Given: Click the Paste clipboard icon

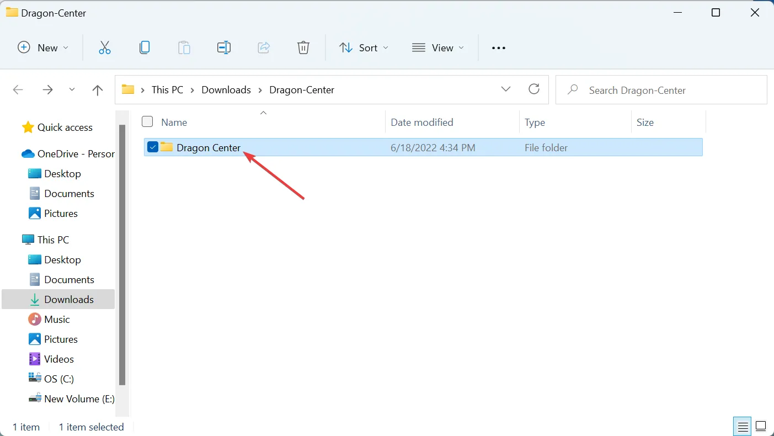Looking at the screenshot, I should click(184, 48).
